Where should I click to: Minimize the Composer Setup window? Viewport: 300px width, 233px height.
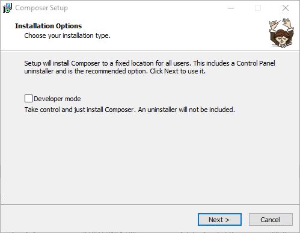click(231, 8)
